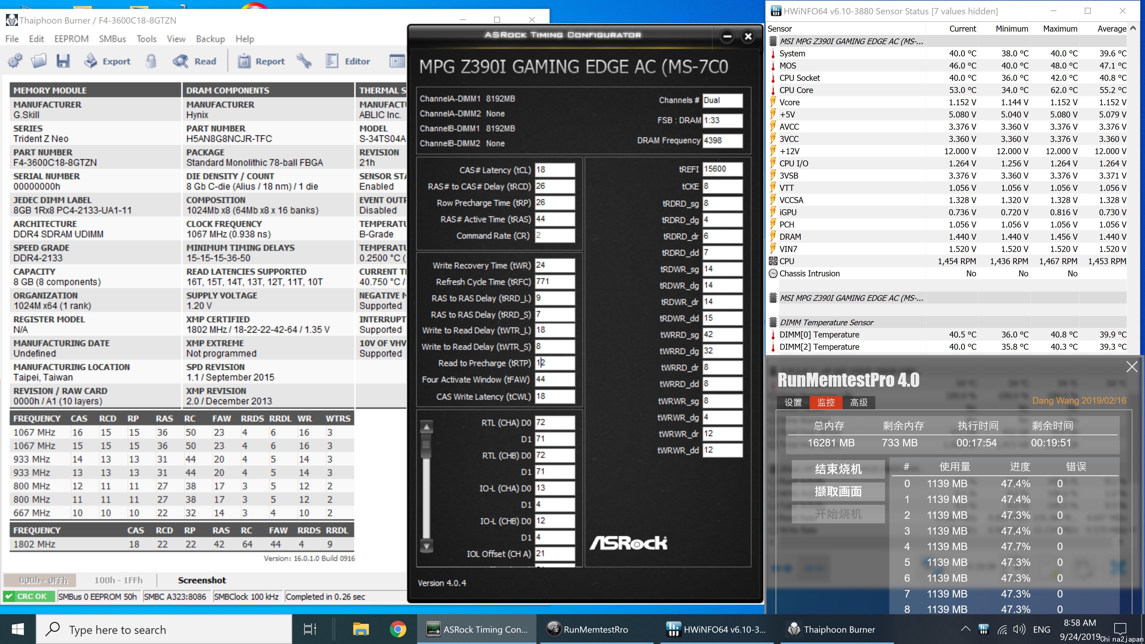Click the HWiNFO sensor list scroll up arrow
Image resolution: width=1145 pixels, height=644 pixels.
(x=1133, y=28)
